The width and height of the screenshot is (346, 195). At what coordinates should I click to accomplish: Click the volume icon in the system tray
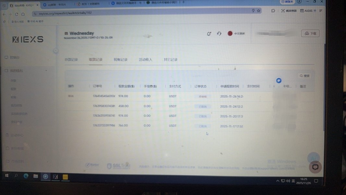tap(288, 181)
